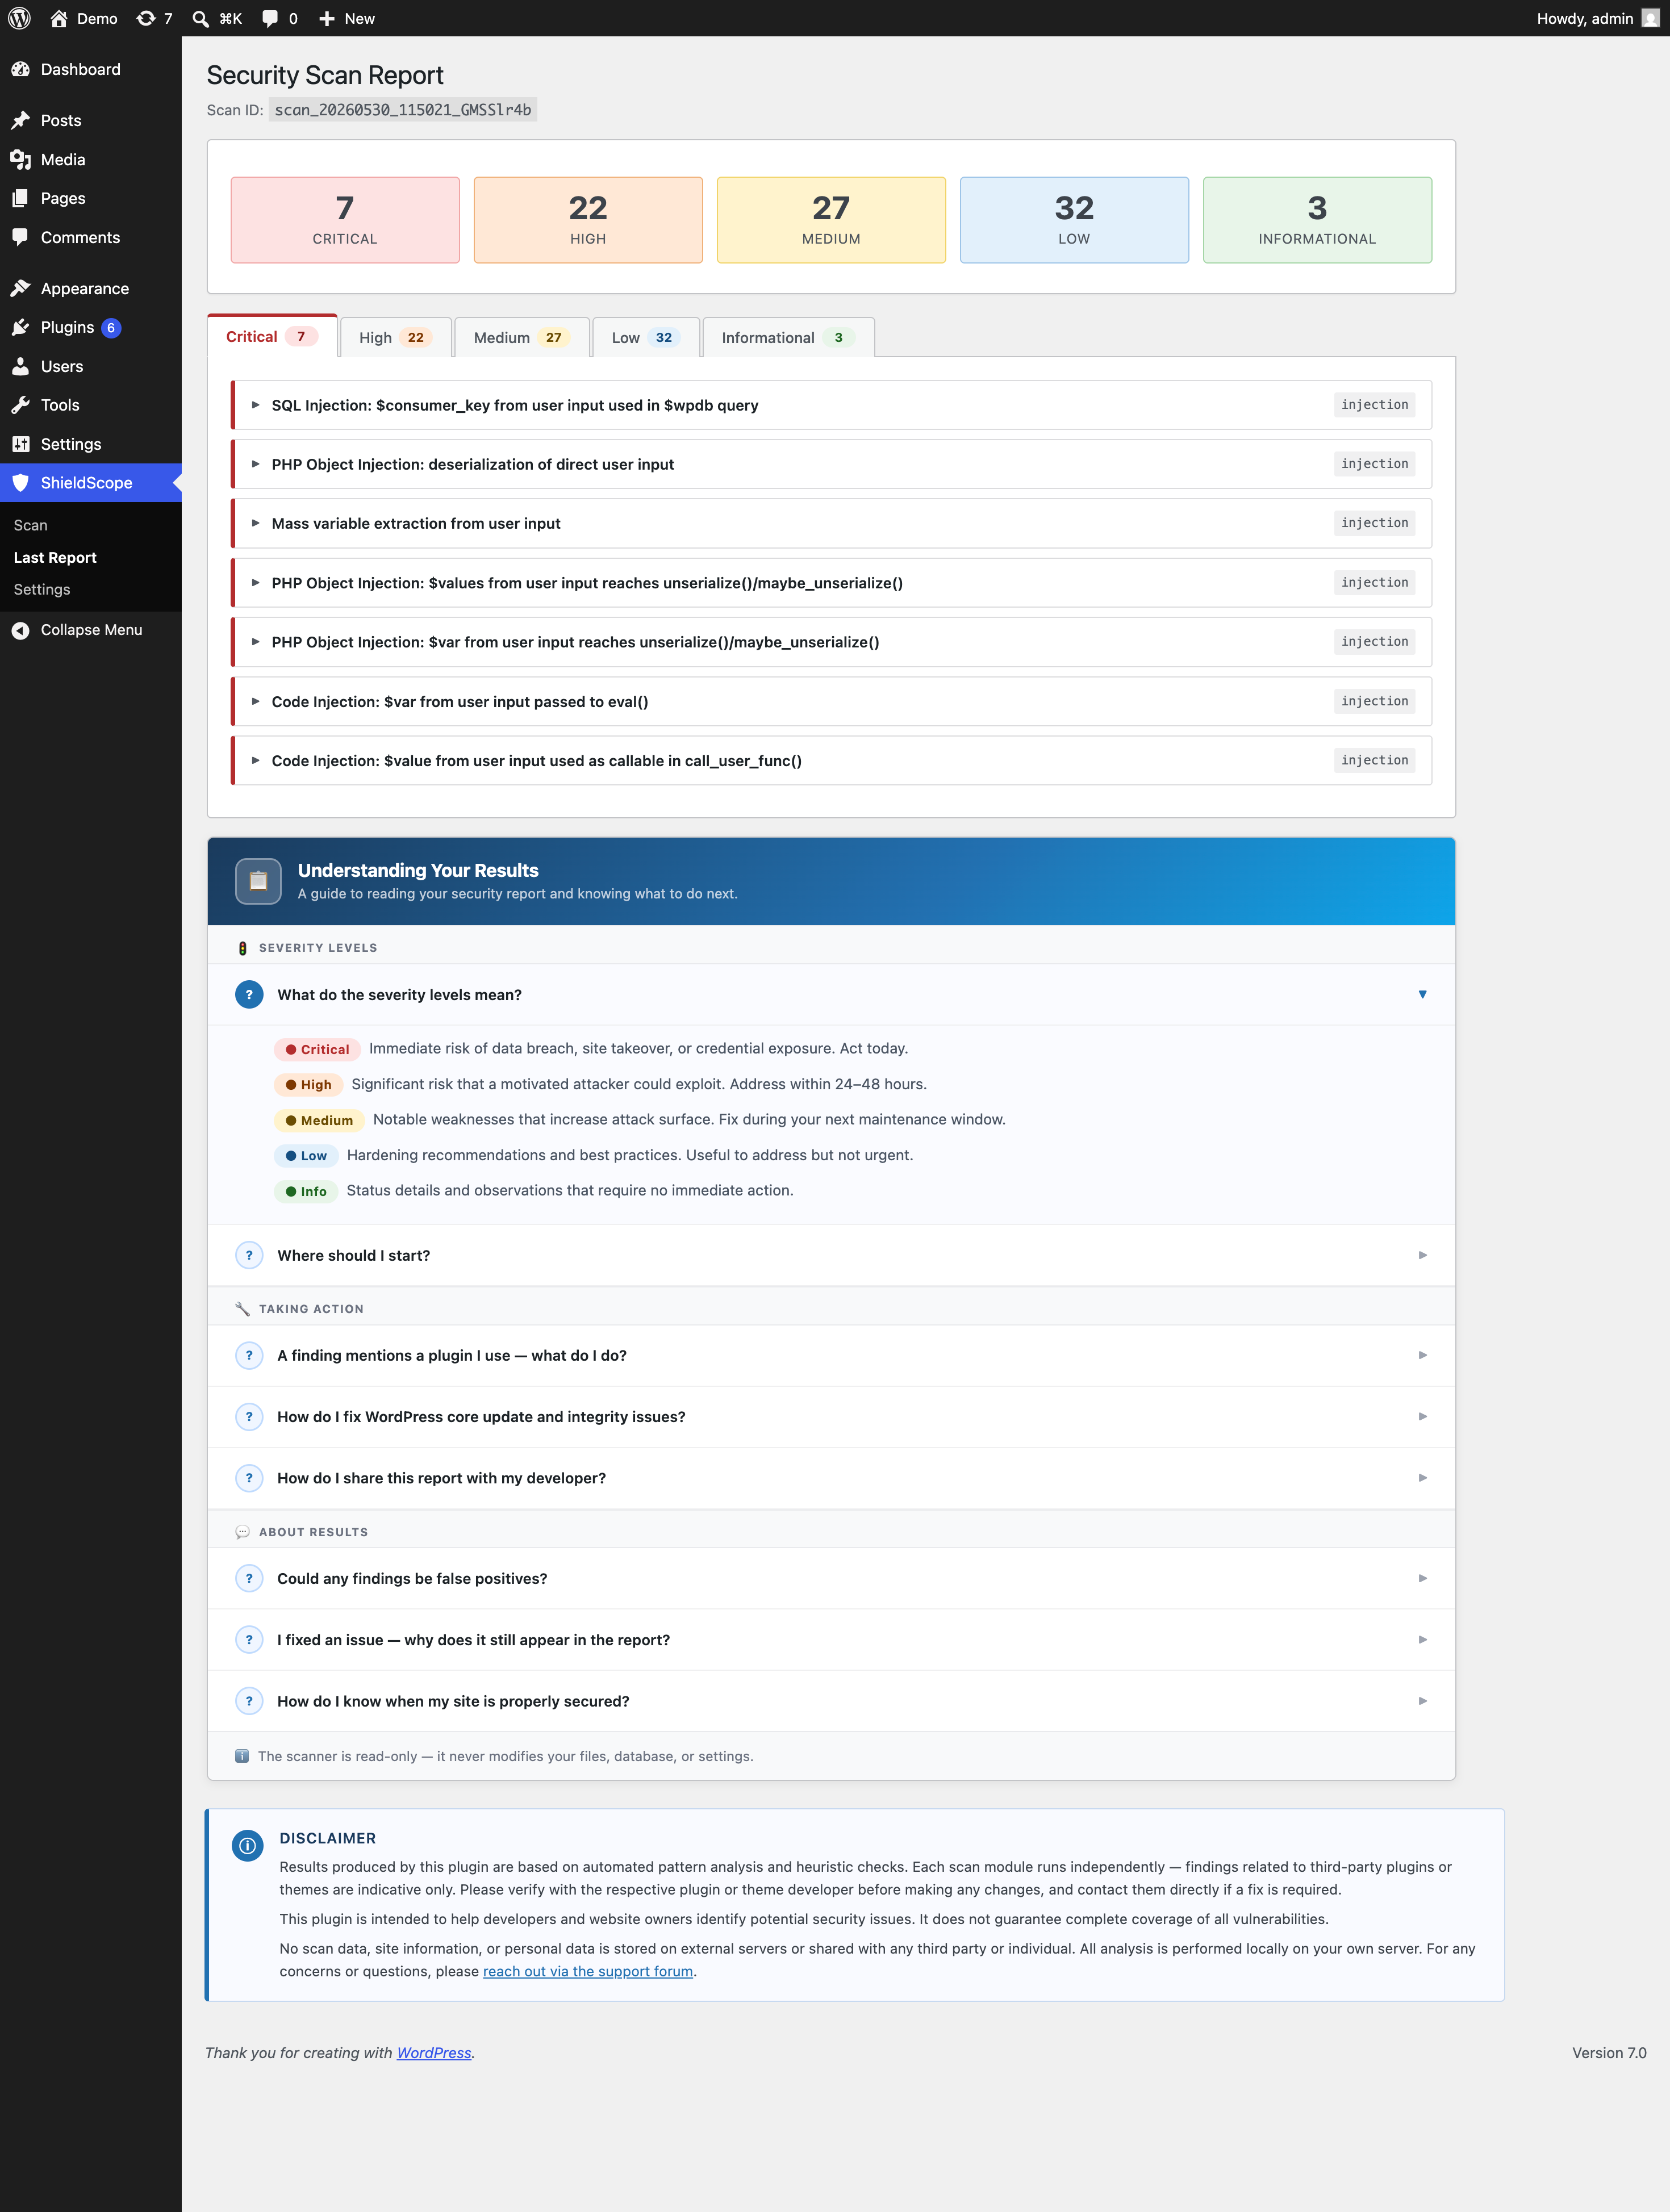Open Last Report submenu item
1670x2212 pixels.
point(55,557)
